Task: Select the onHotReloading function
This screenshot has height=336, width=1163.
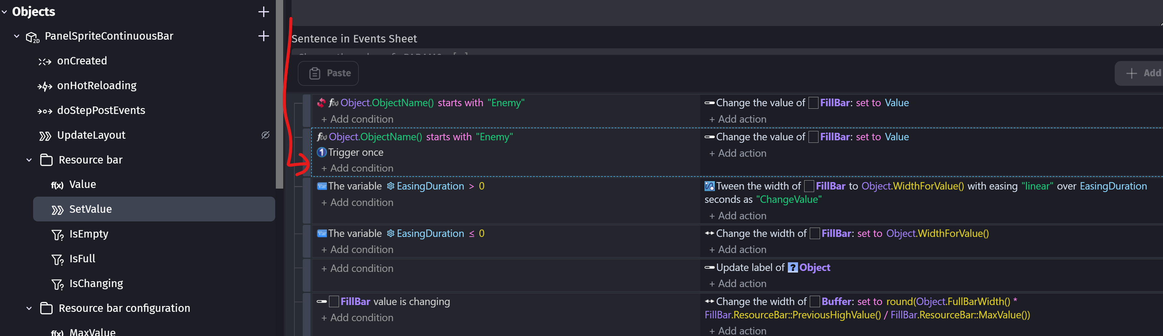Action: (x=97, y=85)
